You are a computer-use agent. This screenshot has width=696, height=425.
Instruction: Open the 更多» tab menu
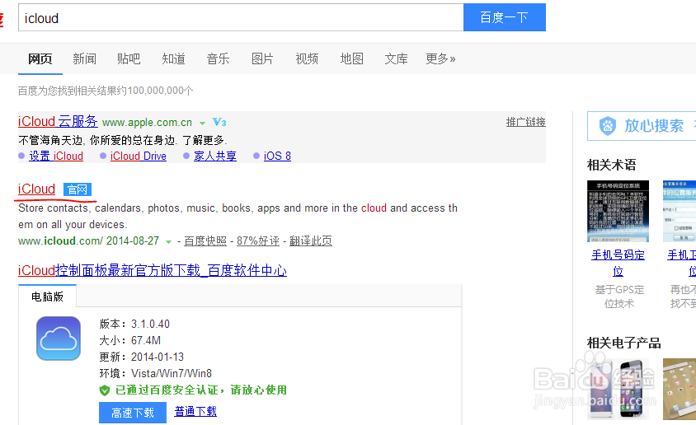440,58
